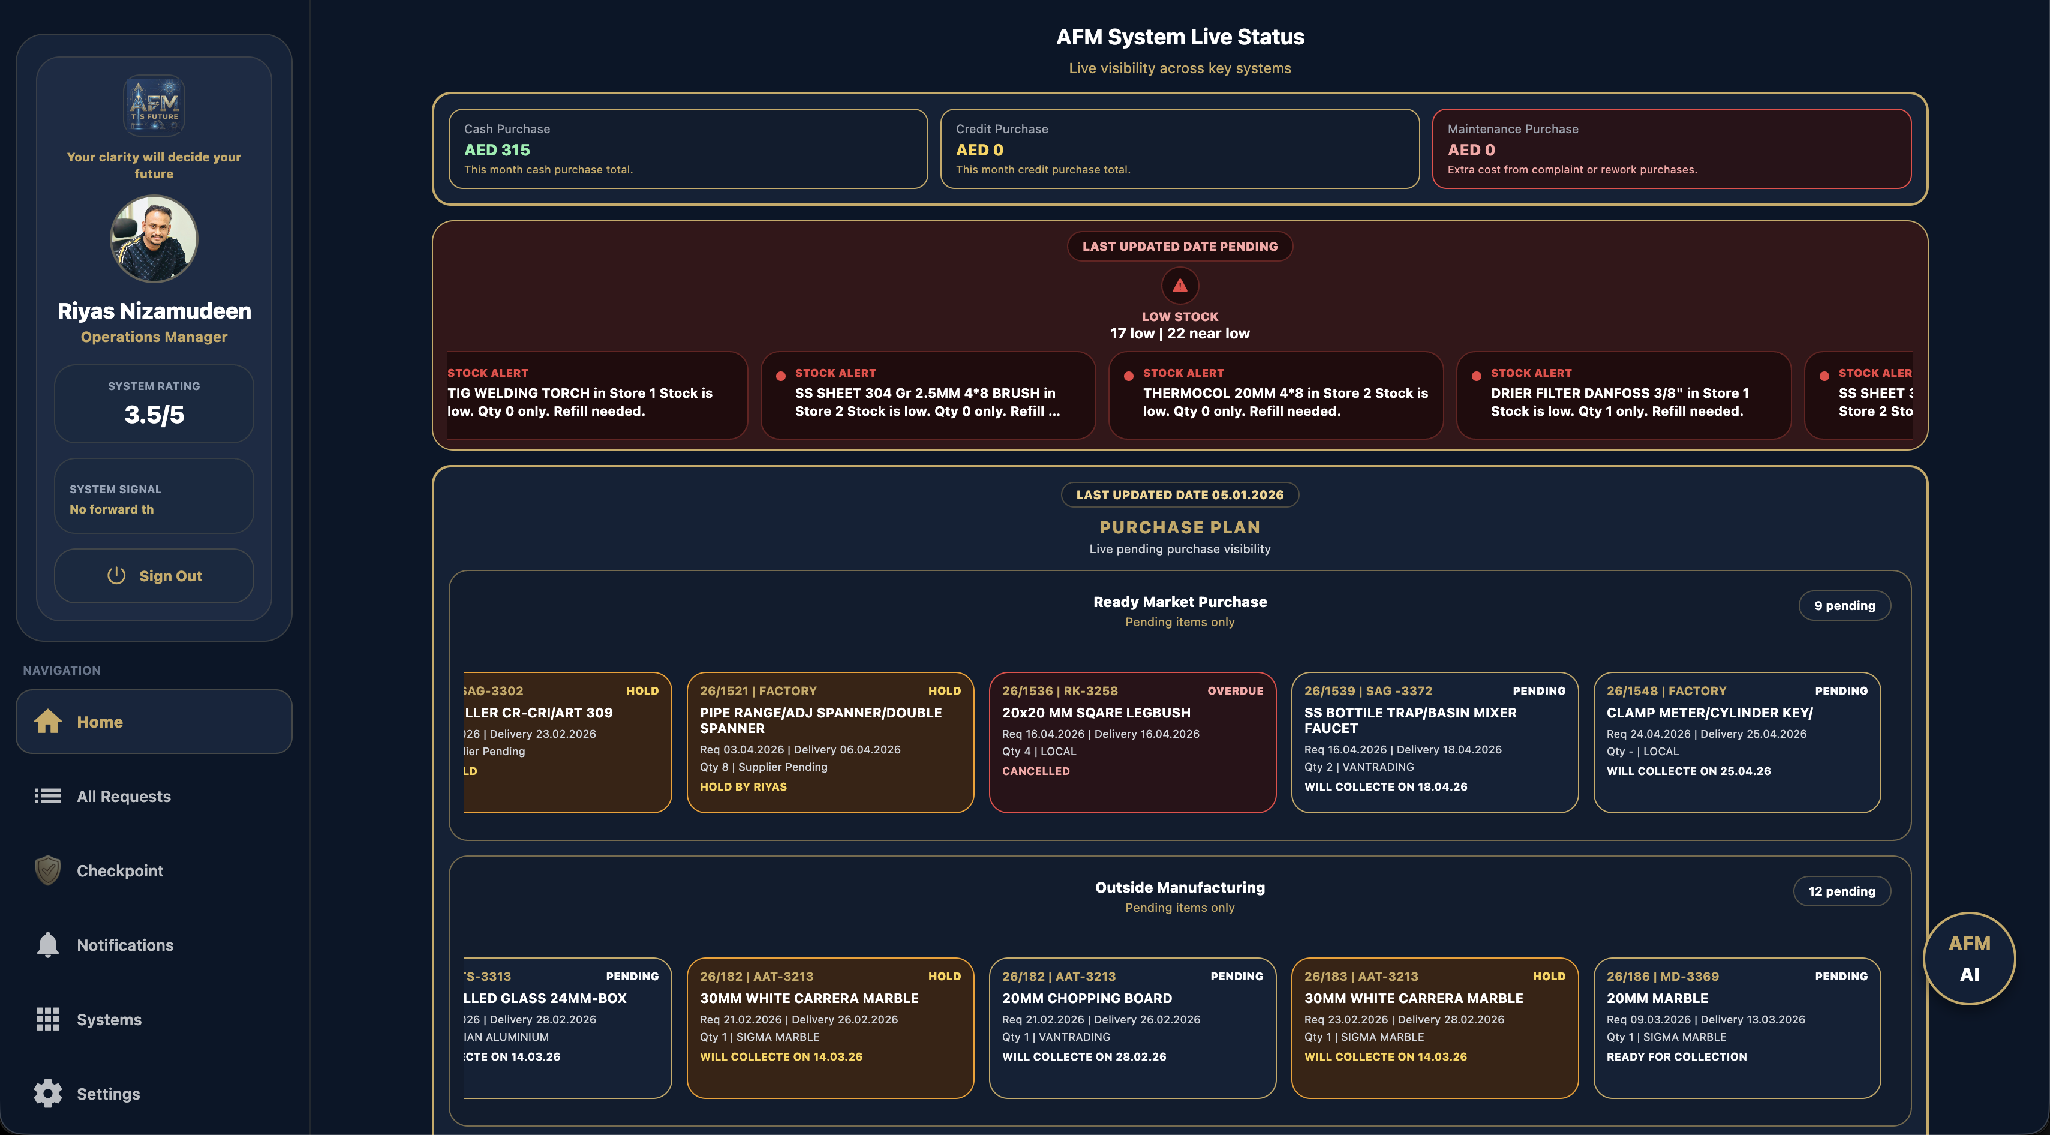Click the Checkpoint shield icon
2050x1135 pixels.
(x=48, y=870)
